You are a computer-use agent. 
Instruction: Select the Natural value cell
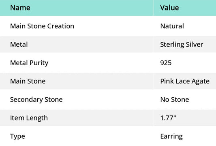[x=172, y=26]
